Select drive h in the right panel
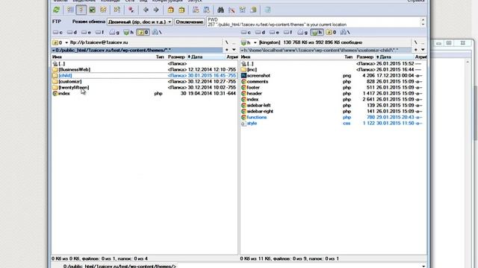Image resolution: width=478 pixels, height=268 pixels. (317, 32)
